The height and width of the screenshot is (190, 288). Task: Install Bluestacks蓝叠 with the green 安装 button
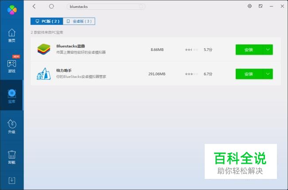pos(249,50)
